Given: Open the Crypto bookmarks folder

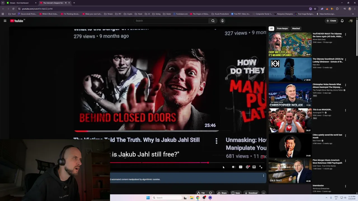Looking at the screenshot, I should (128, 14).
